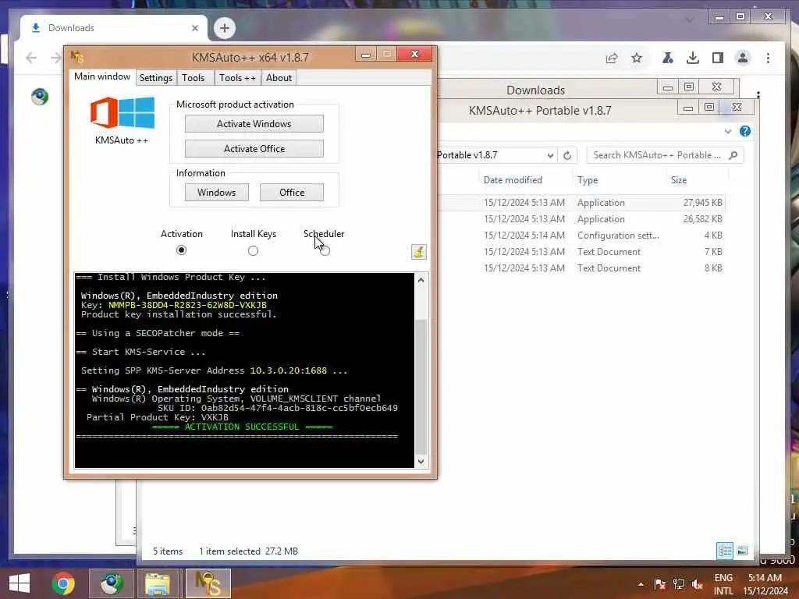
Task: Click the network tray icon
Action: pos(678,583)
